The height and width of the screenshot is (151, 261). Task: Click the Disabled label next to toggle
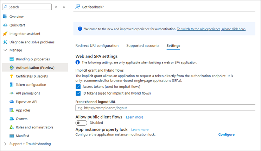click(x=96, y=123)
